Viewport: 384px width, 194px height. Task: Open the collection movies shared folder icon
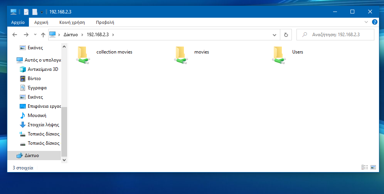pyautogui.click(x=83, y=55)
